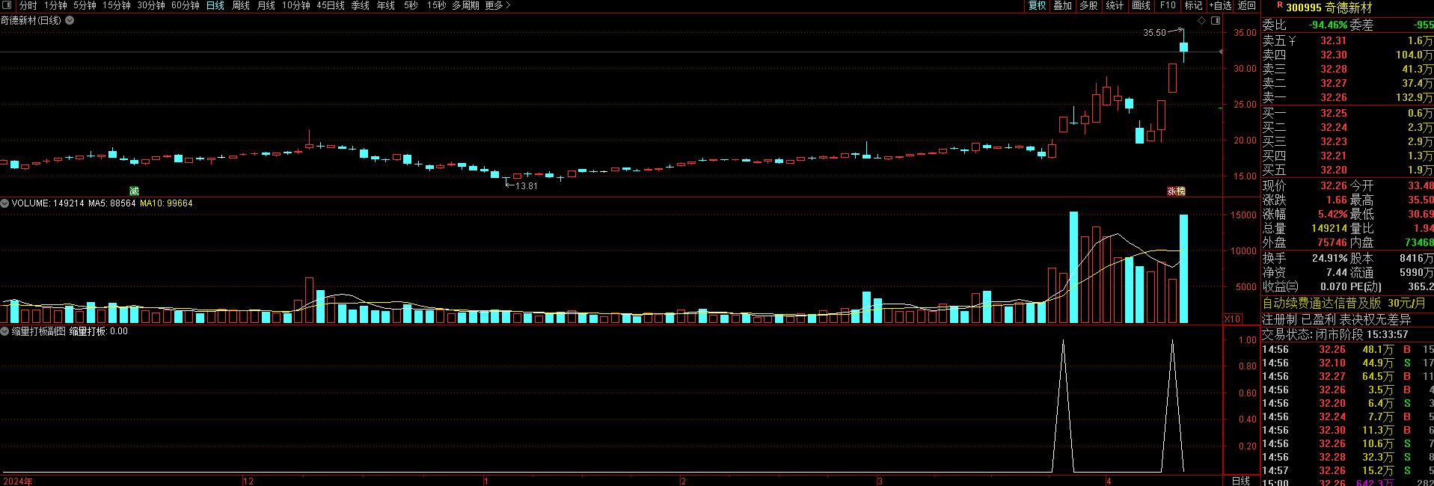The width and height of the screenshot is (1434, 486).
Task: Click the 14:57 trade row 15.2万
Action: pos(1348,470)
